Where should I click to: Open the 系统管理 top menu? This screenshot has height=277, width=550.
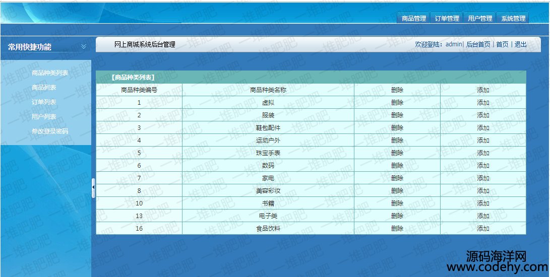513,18
